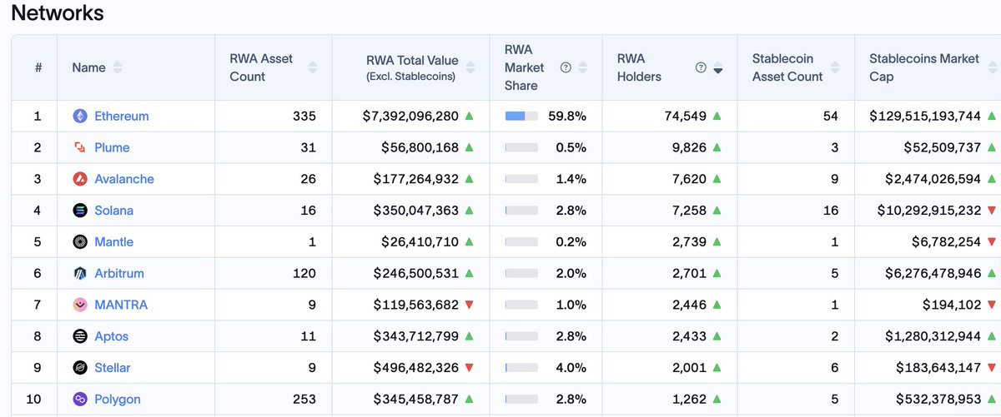Select the Networks section heading

[x=58, y=13]
